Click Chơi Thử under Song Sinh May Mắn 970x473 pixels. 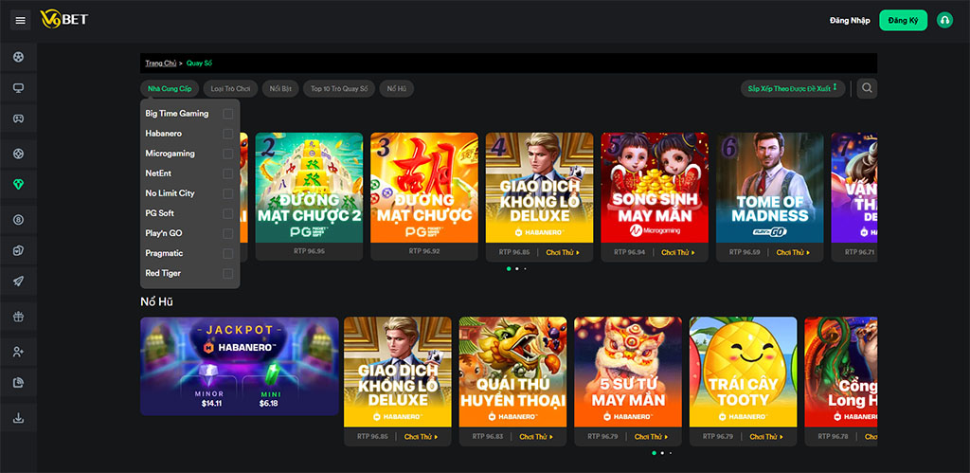pyautogui.click(x=678, y=252)
